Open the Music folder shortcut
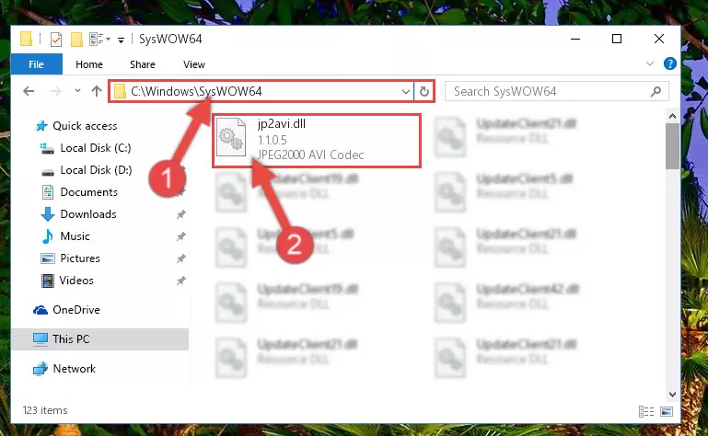The image size is (708, 436). [75, 236]
